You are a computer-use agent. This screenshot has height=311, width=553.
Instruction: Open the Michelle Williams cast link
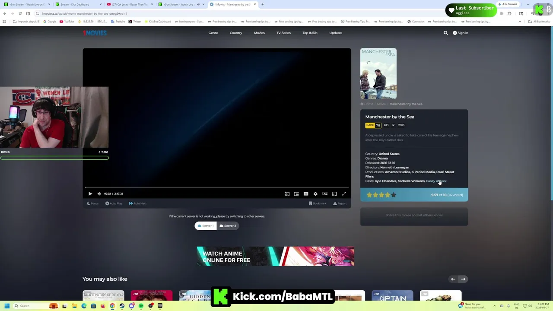[411, 181]
